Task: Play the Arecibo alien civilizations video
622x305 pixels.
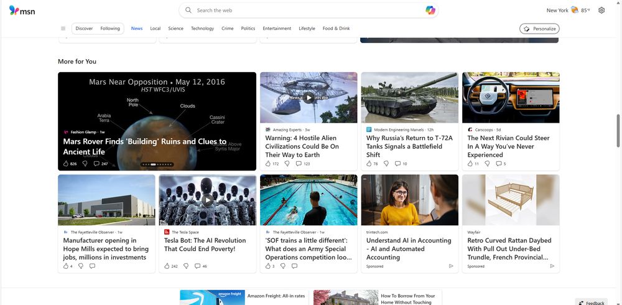Action: pos(309,97)
